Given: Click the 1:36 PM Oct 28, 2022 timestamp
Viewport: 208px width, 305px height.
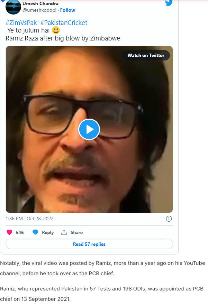Looking at the screenshot, I should point(30,219).
